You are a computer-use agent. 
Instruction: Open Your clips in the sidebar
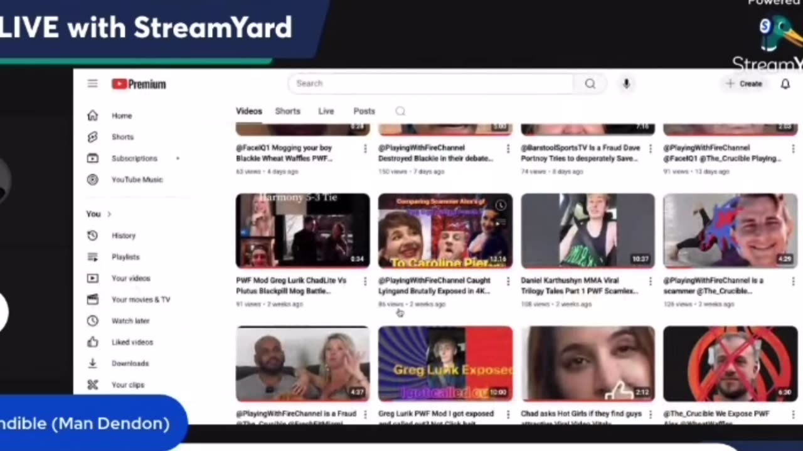coord(128,385)
